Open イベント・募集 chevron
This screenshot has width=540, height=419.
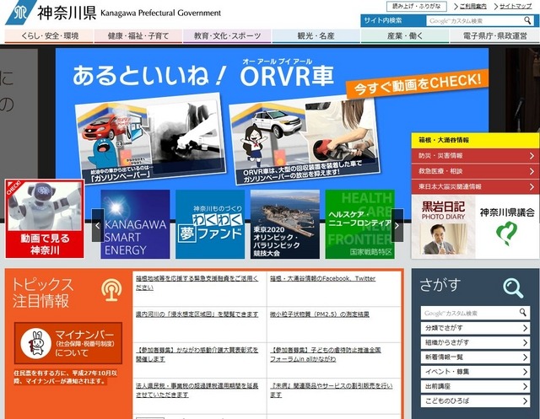(525, 372)
